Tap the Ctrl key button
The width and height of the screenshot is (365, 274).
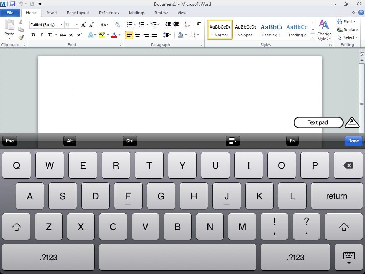[x=130, y=141]
